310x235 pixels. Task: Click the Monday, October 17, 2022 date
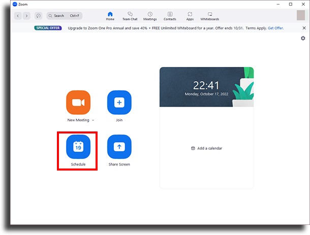pyautogui.click(x=206, y=94)
